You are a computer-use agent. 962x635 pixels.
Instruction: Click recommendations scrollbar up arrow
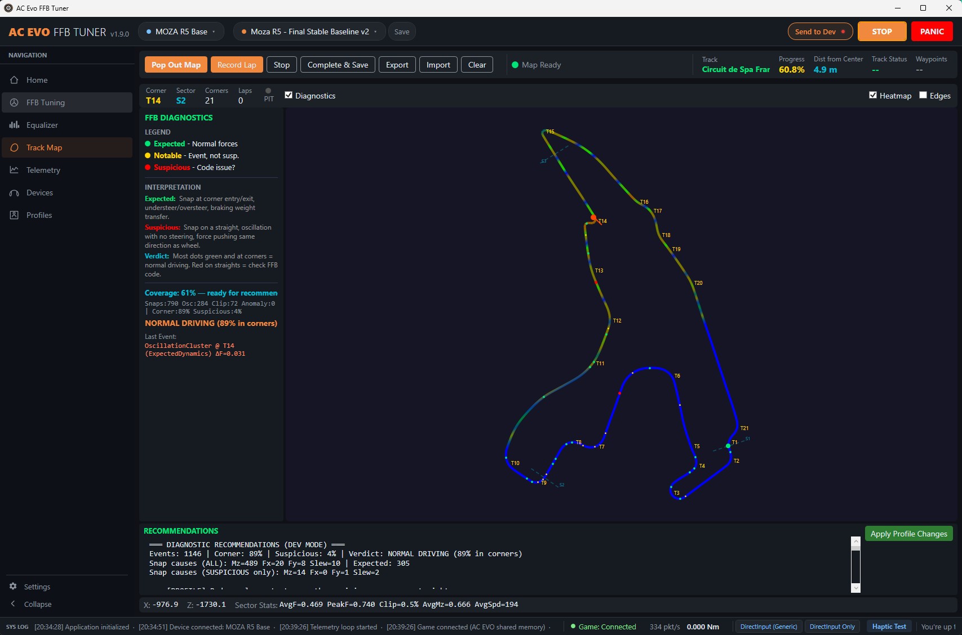855,542
